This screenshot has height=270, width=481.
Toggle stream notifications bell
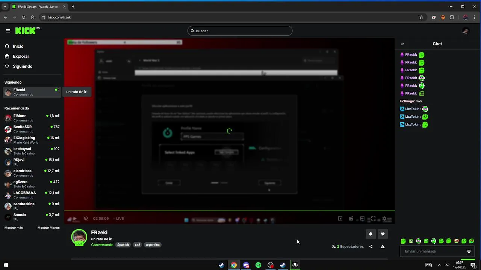point(371,234)
